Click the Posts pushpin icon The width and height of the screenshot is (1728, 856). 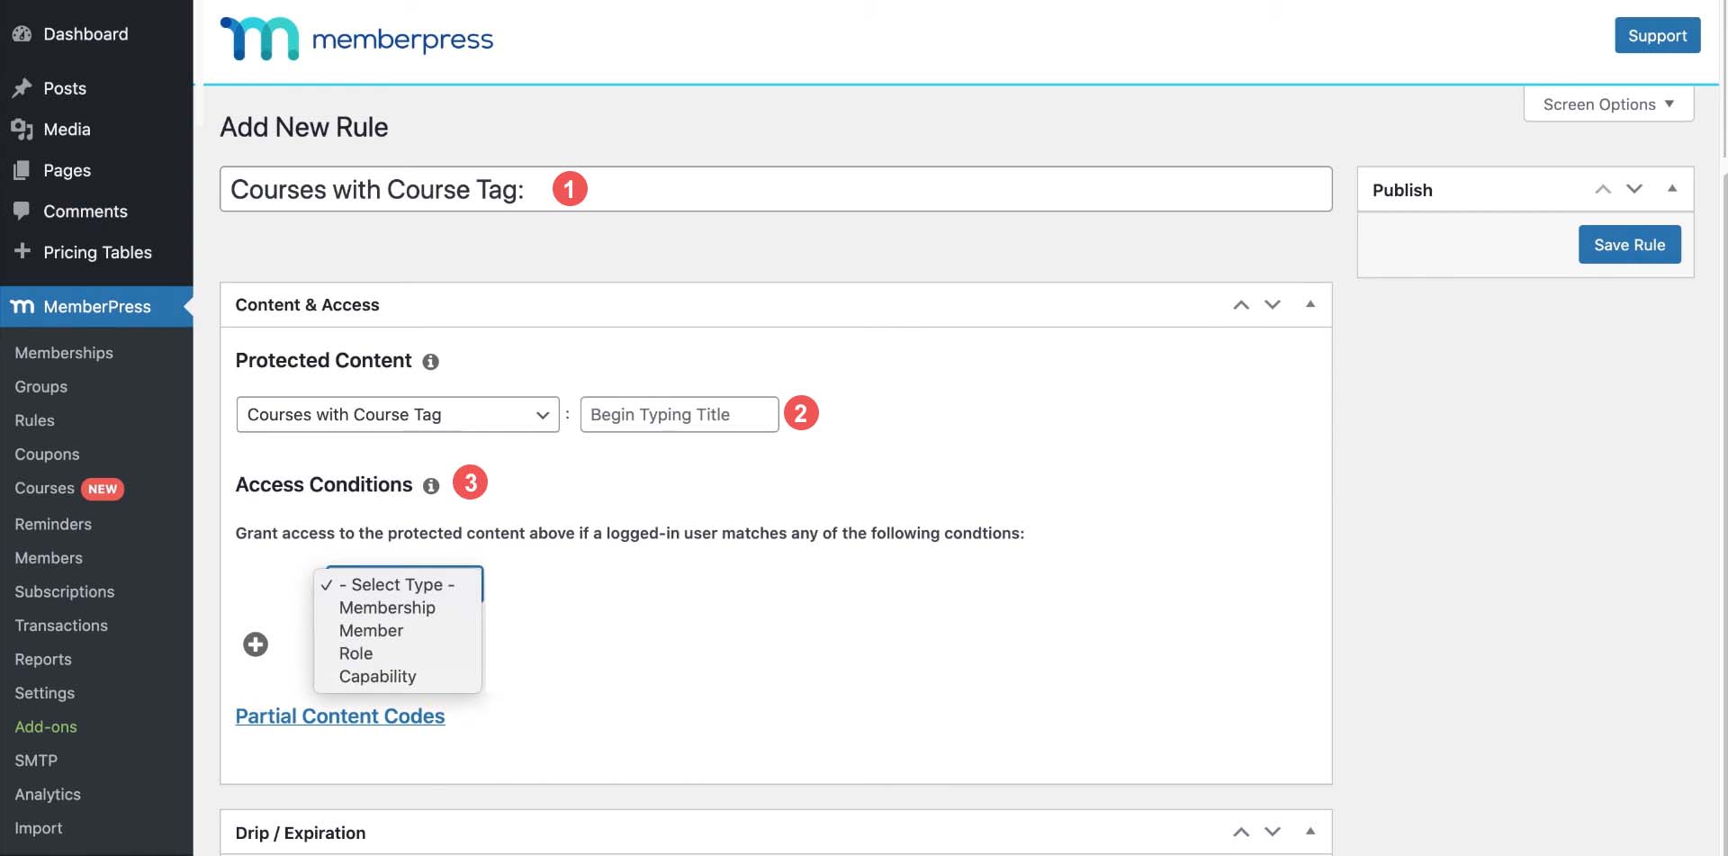22,88
